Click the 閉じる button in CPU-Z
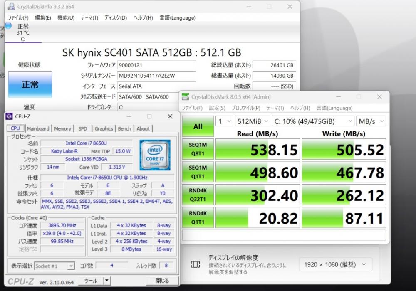The width and height of the screenshot is (416, 291). point(162,281)
